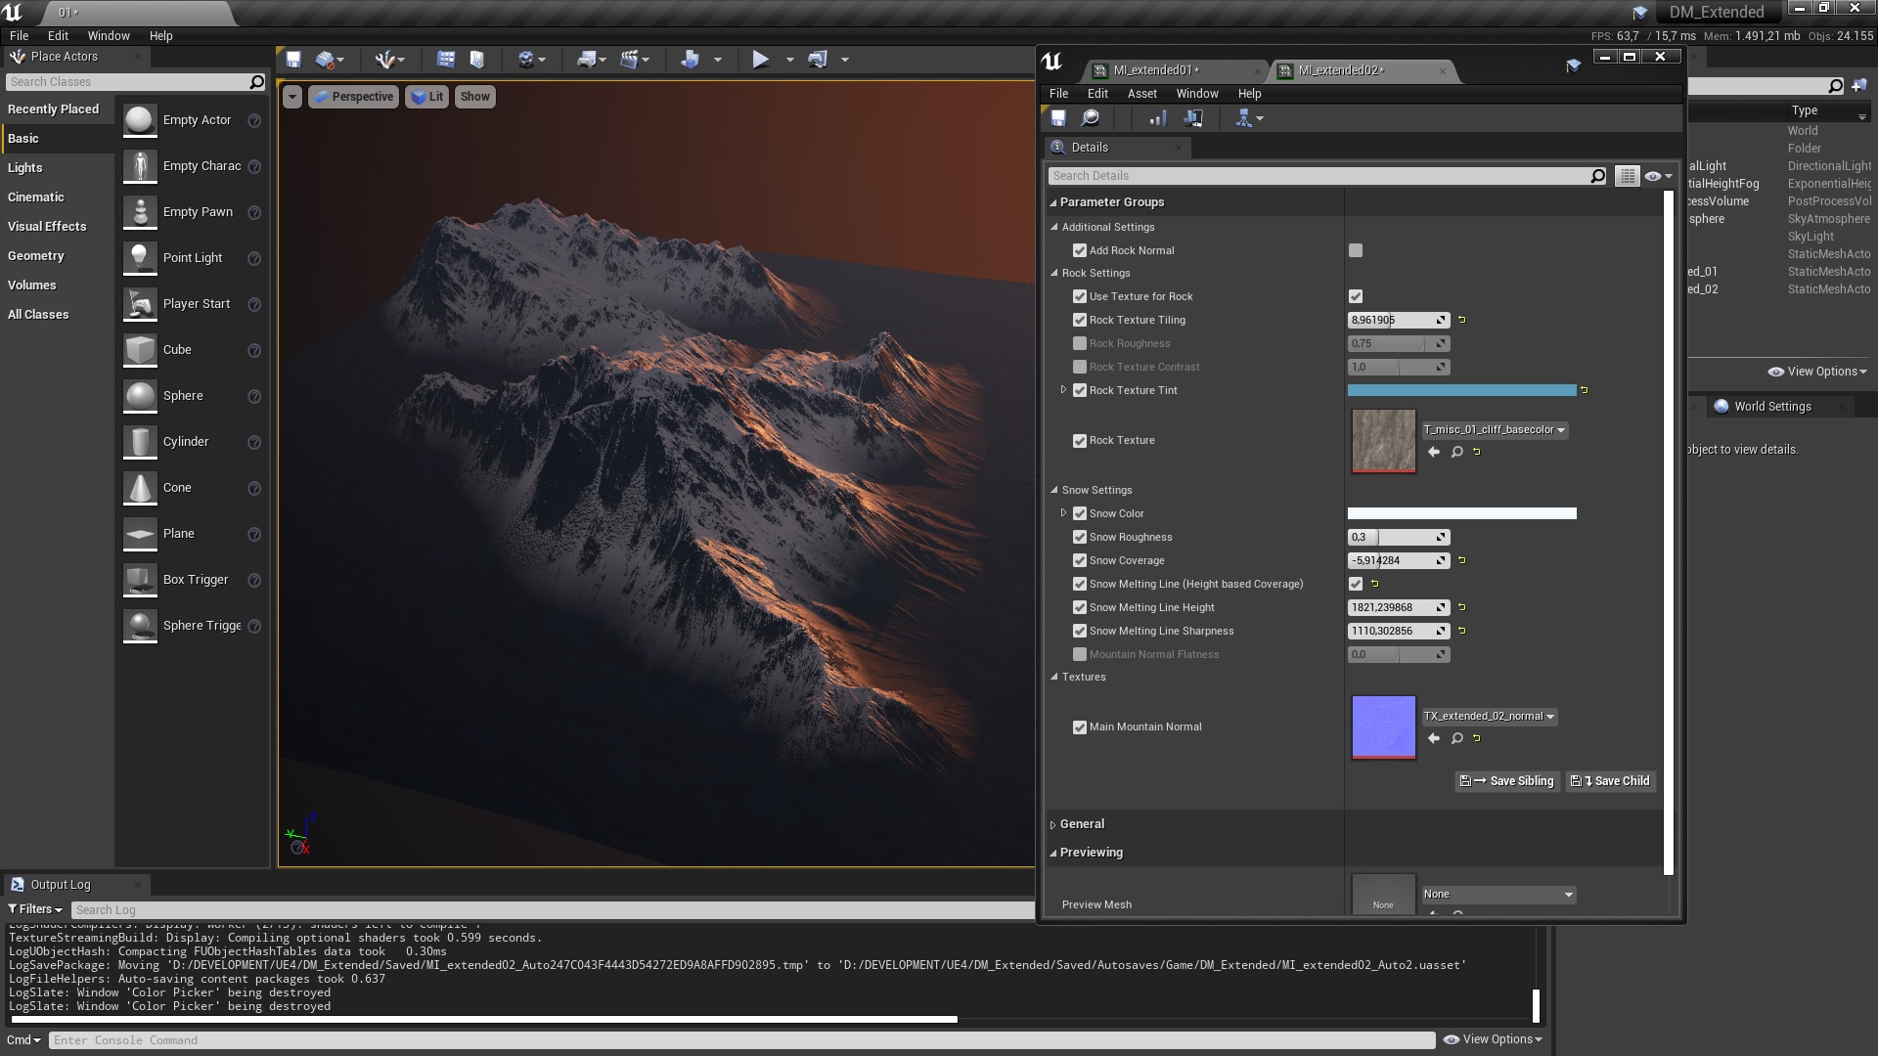1878x1056 pixels.
Task: Open the Content Browser grid icon
Action: click(446, 60)
